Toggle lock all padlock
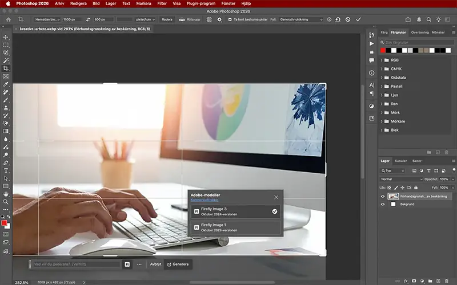Viewport: 457px width, 285px height. pos(416,188)
